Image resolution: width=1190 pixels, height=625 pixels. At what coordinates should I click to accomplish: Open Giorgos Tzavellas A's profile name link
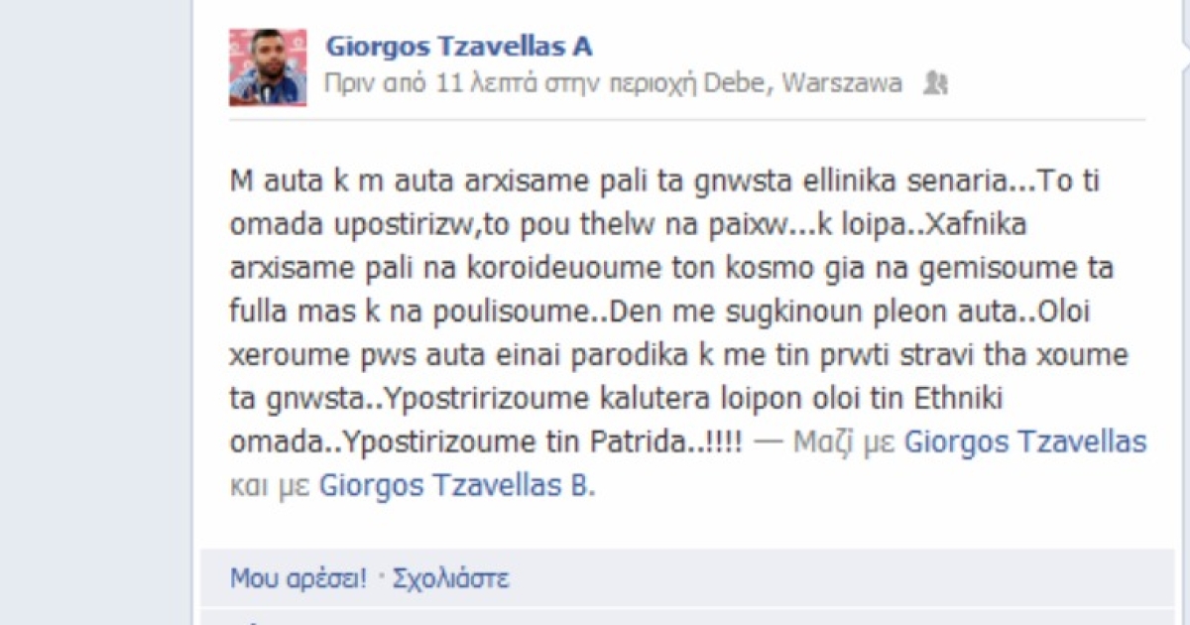(x=458, y=46)
